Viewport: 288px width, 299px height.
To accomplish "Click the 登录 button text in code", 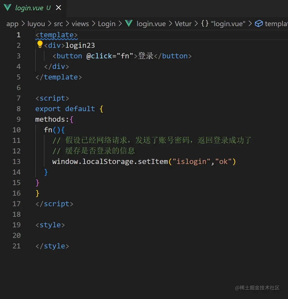I will [146, 56].
